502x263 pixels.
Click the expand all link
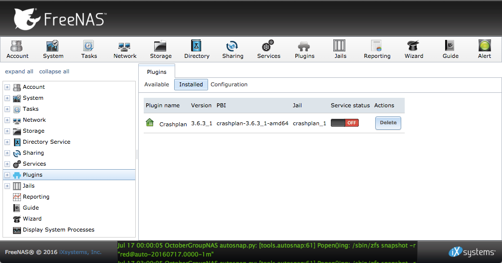19,71
